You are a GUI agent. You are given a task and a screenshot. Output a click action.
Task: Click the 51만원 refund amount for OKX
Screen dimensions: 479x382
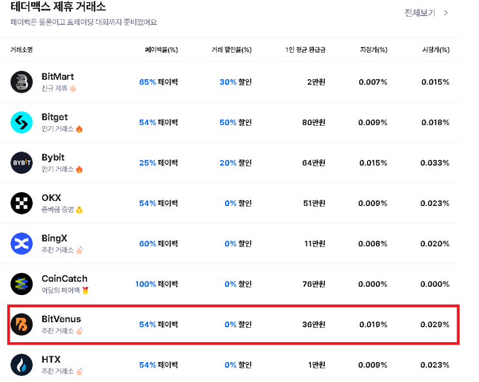point(315,203)
